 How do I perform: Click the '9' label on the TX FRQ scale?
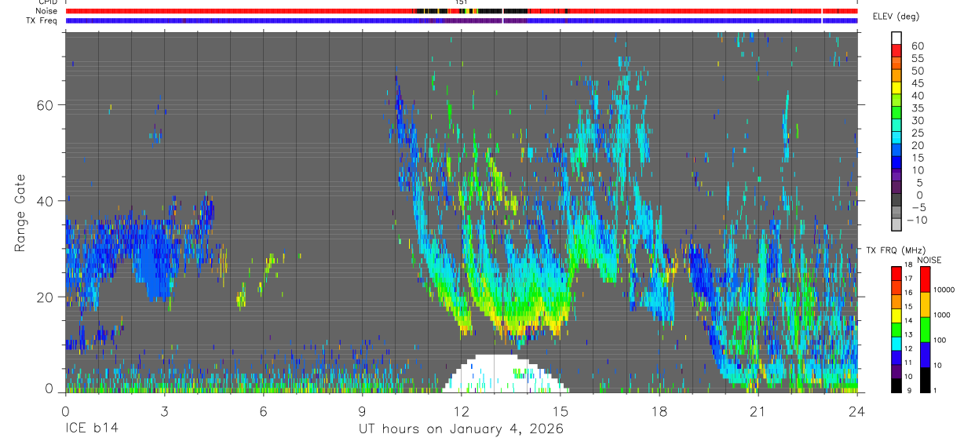pyautogui.click(x=908, y=390)
